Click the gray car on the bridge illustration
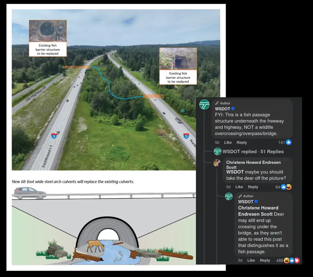Screen dimensions: 313x277 coord(30,193)
